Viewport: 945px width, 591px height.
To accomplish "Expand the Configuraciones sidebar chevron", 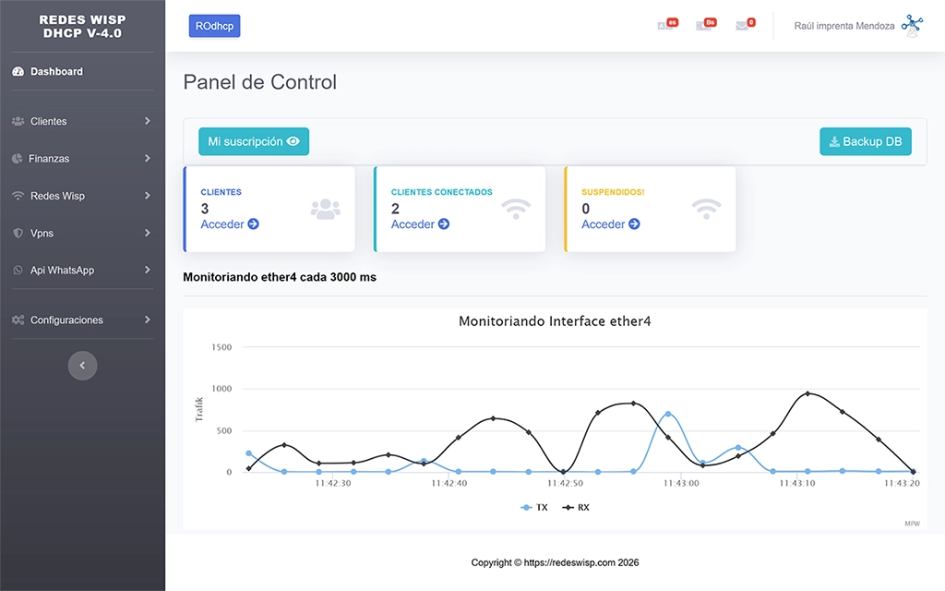I will 147,320.
